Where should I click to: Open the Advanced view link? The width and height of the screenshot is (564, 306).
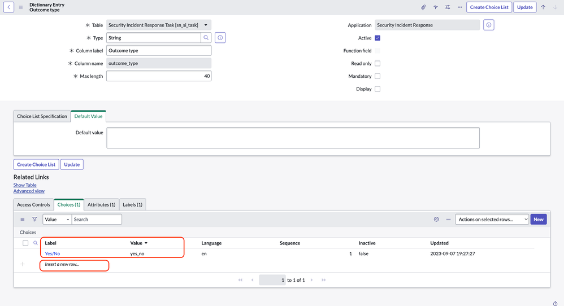tap(29, 191)
